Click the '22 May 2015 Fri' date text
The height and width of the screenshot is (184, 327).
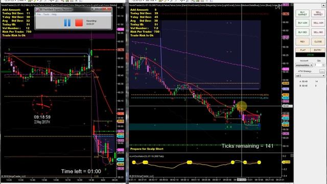[x=42, y=122]
